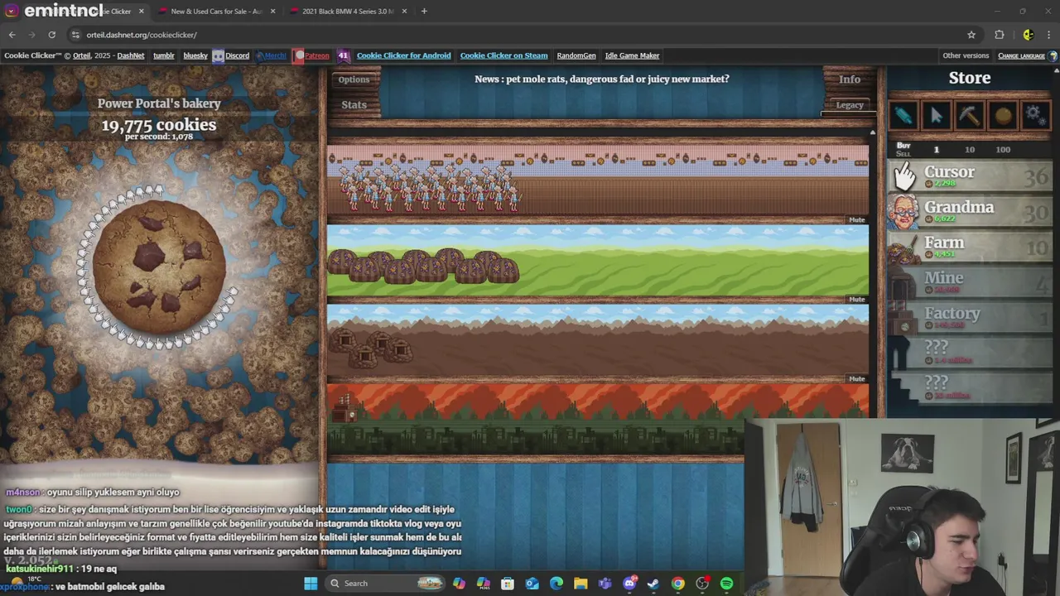Open the browser three-dot menu
Screen dimensions: 1060x596
pyautogui.click(x=1049, y=35)
